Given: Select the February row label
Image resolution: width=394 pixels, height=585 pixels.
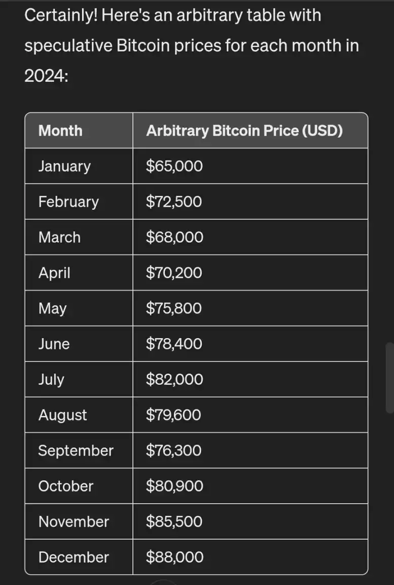Looking at the screenshot, I should 68,202.
